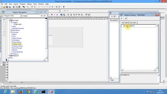Select the Object Groups node

(x=17, y=38)
